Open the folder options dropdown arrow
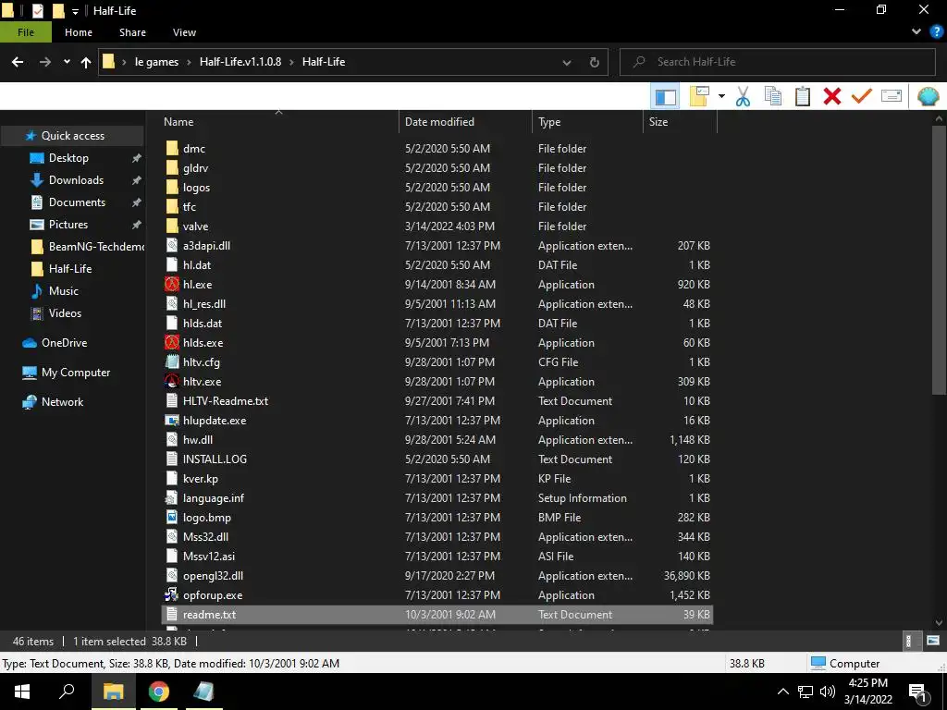 (x=721, y=96)
